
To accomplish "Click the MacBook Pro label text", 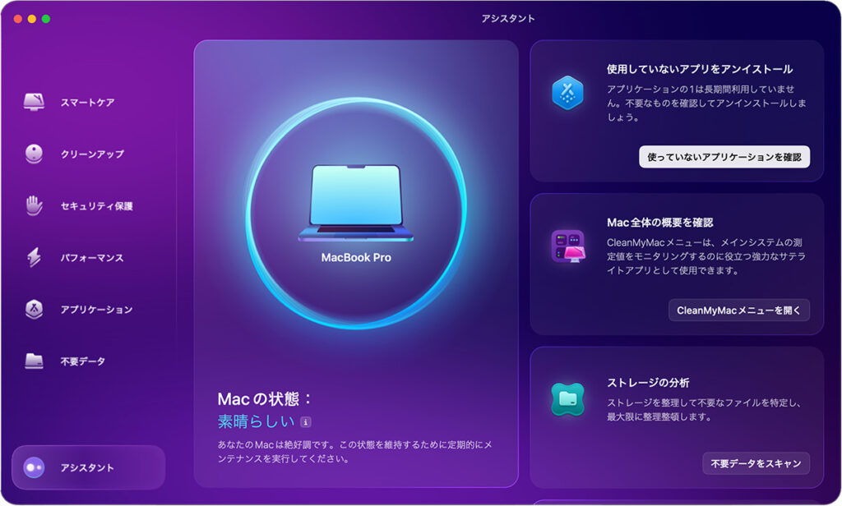I will point(356,258).
